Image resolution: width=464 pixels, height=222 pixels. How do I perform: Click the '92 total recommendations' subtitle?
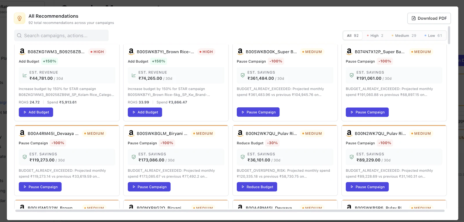tap(71, 23)
